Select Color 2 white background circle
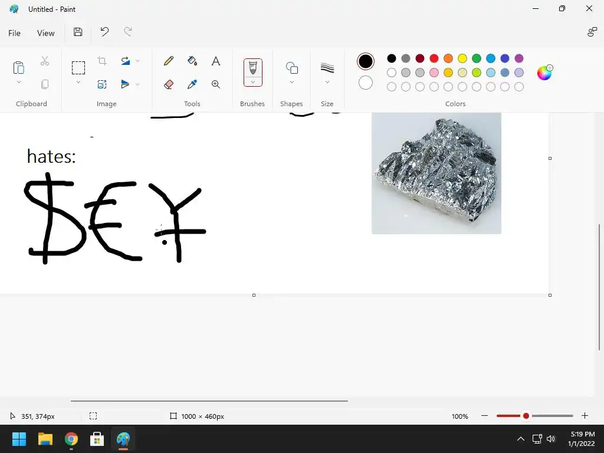 pos(365,83)
